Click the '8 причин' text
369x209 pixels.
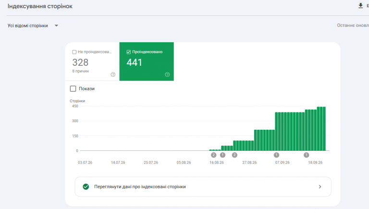click(81, 71)
